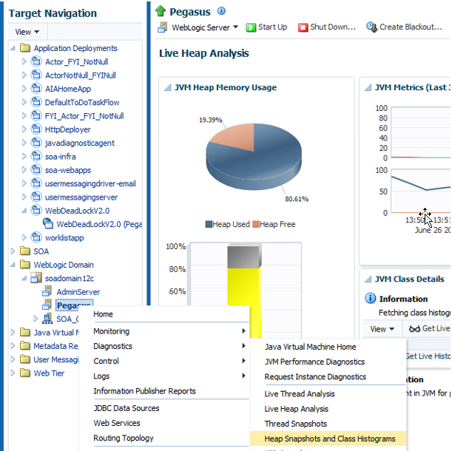
Task: Expand the HttpDeployer tree node
Action: (24, 129)
